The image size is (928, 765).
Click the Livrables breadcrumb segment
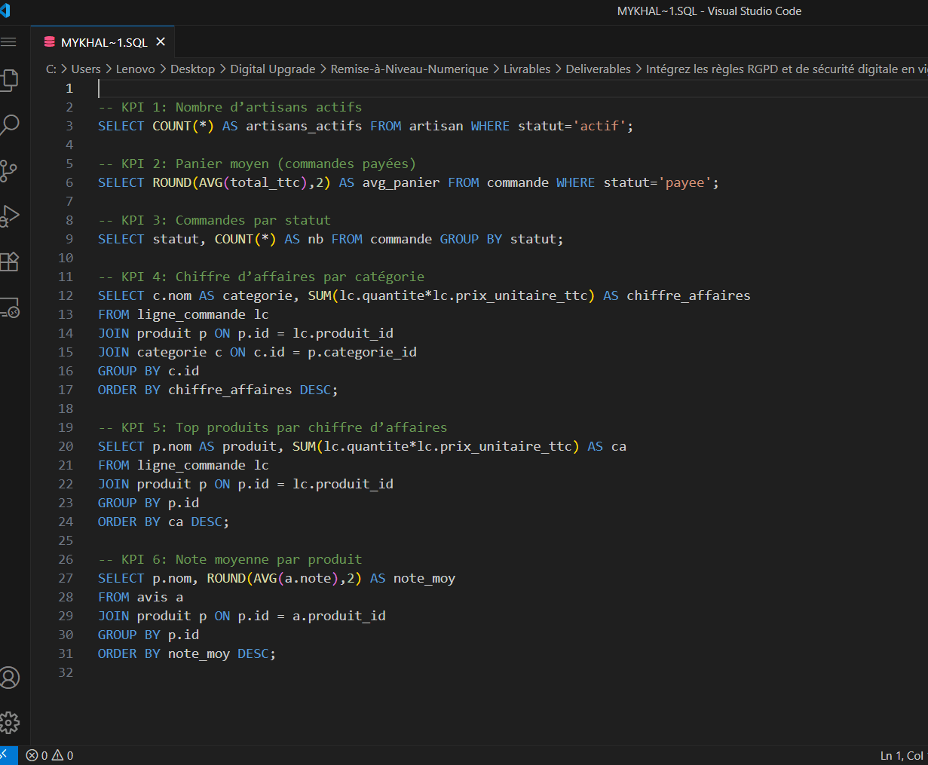527,69
